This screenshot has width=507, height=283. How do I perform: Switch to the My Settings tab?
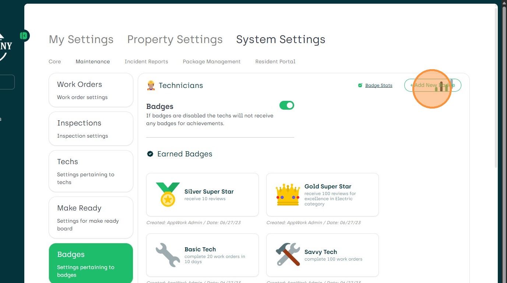(81, 39)
